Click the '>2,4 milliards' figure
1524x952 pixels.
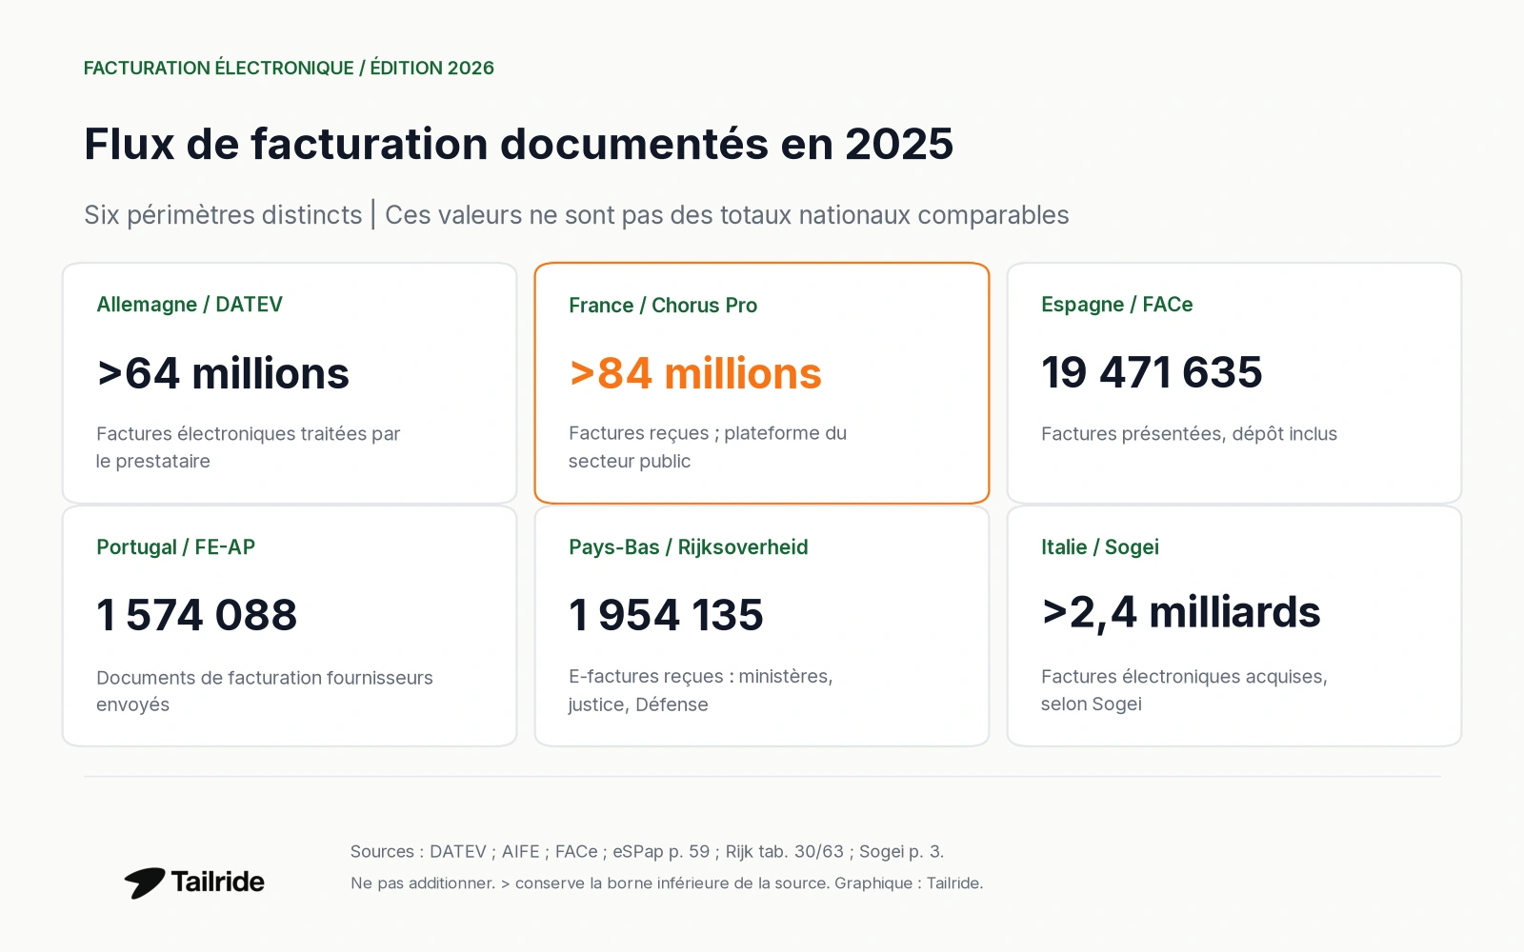click(1181, 613)
